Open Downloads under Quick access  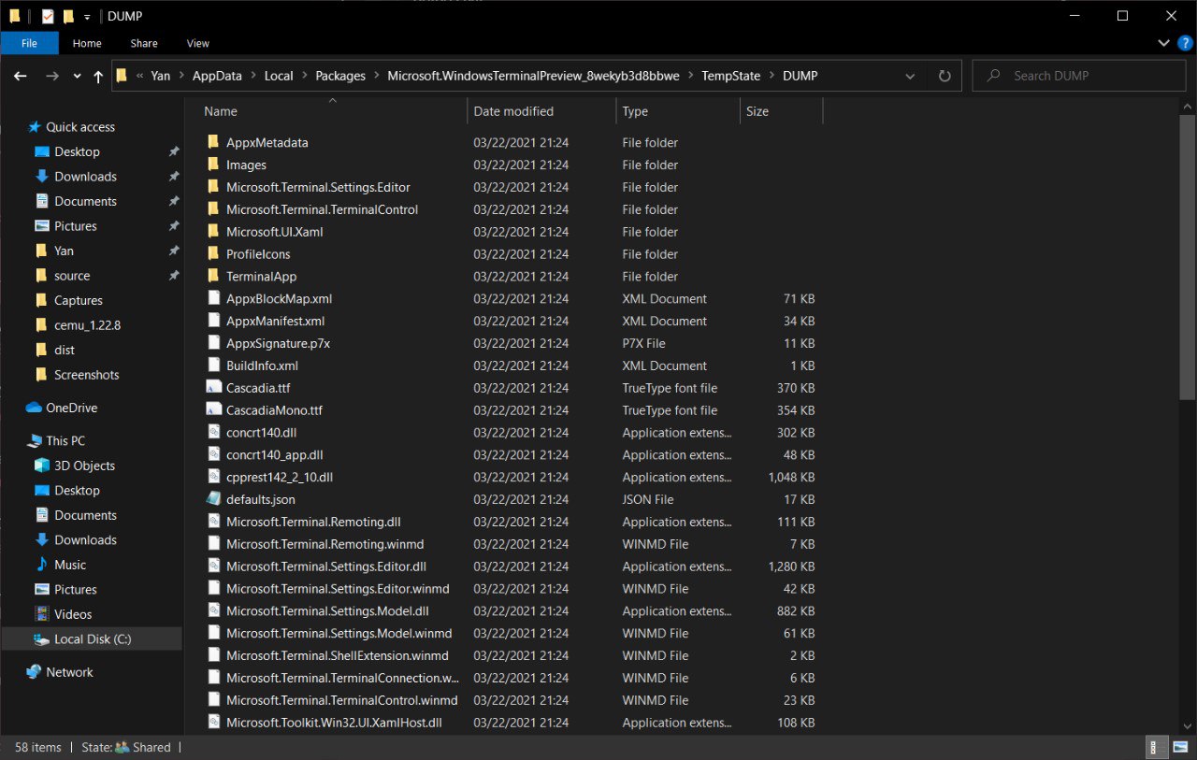pos(85,177)
